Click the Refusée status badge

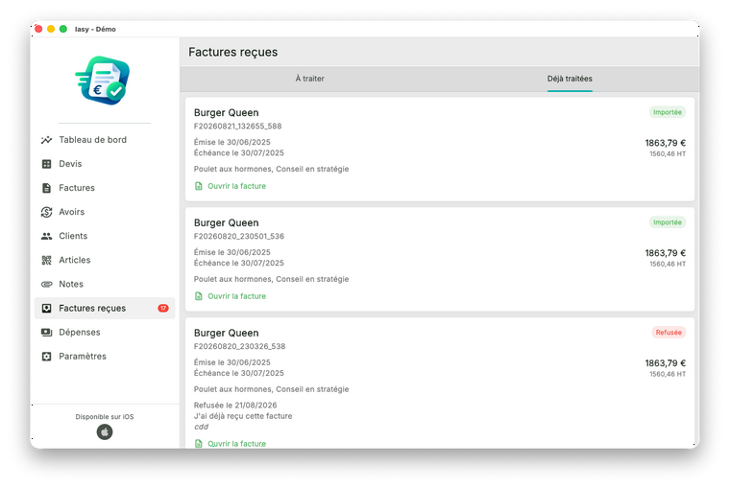click(669, 333)
